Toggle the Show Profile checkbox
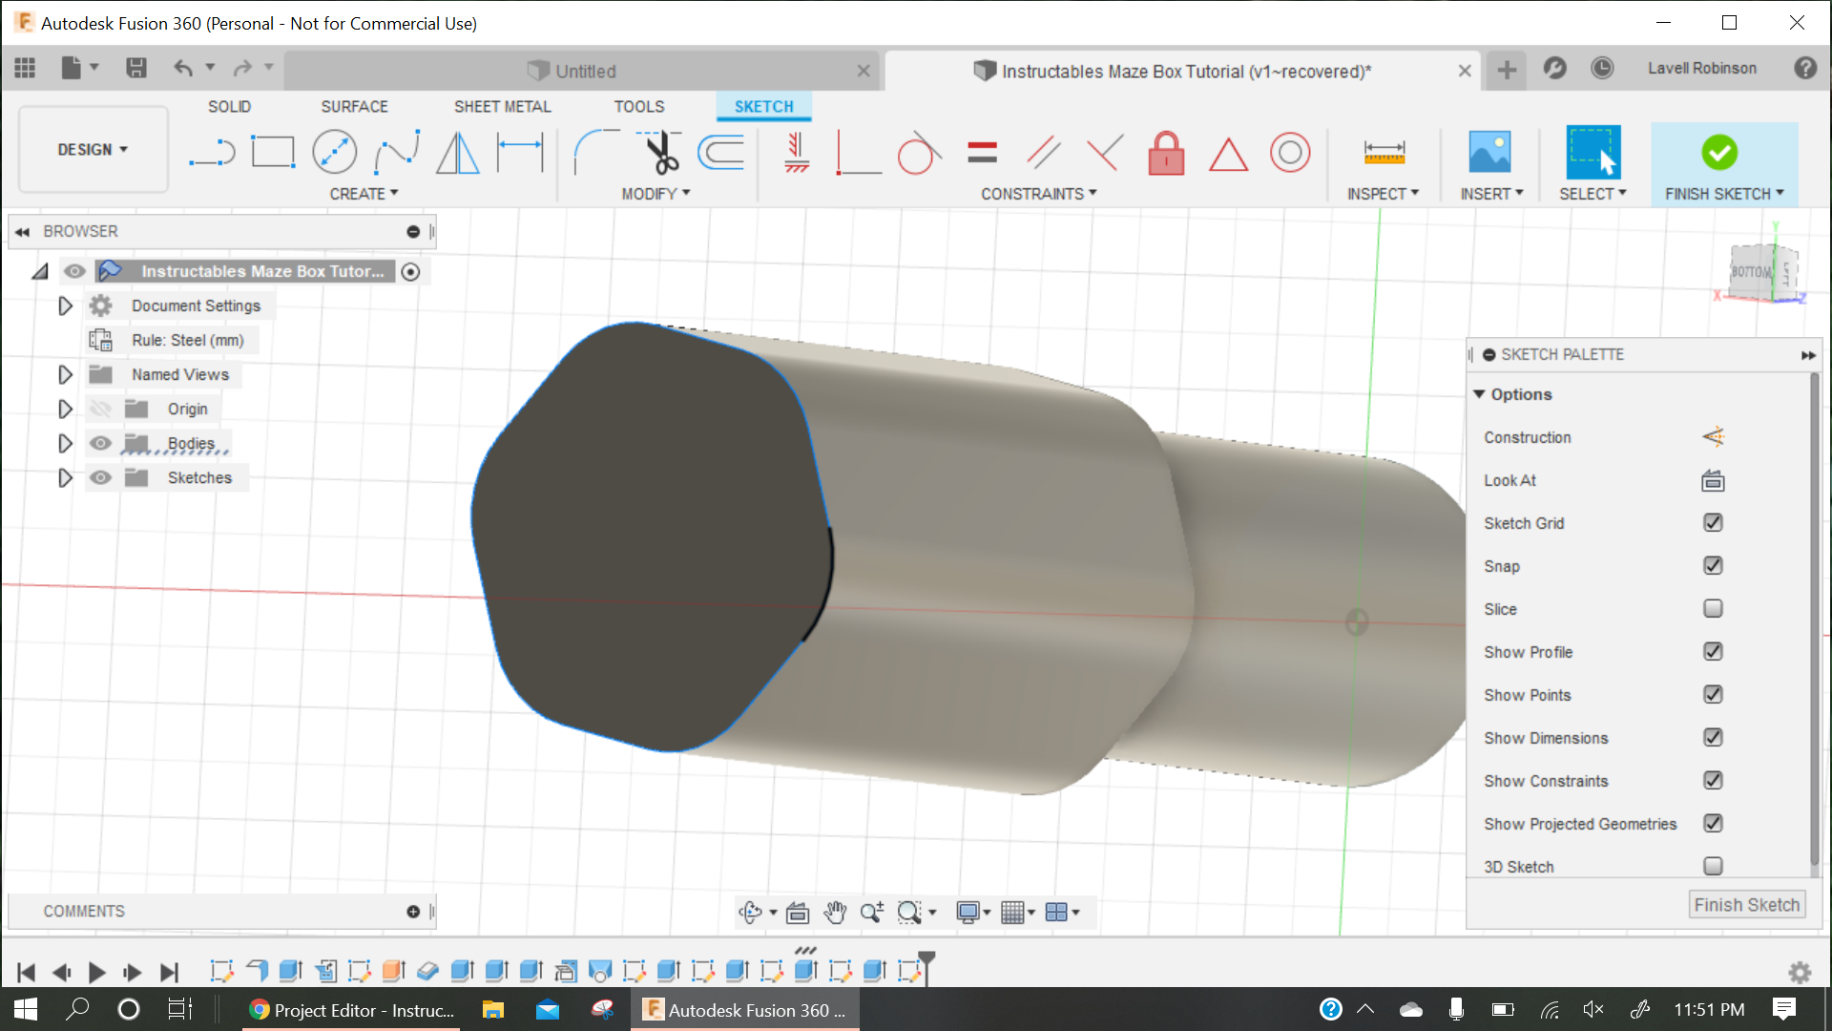This screenshot has width=1832, height=1031. [1713, 652]
